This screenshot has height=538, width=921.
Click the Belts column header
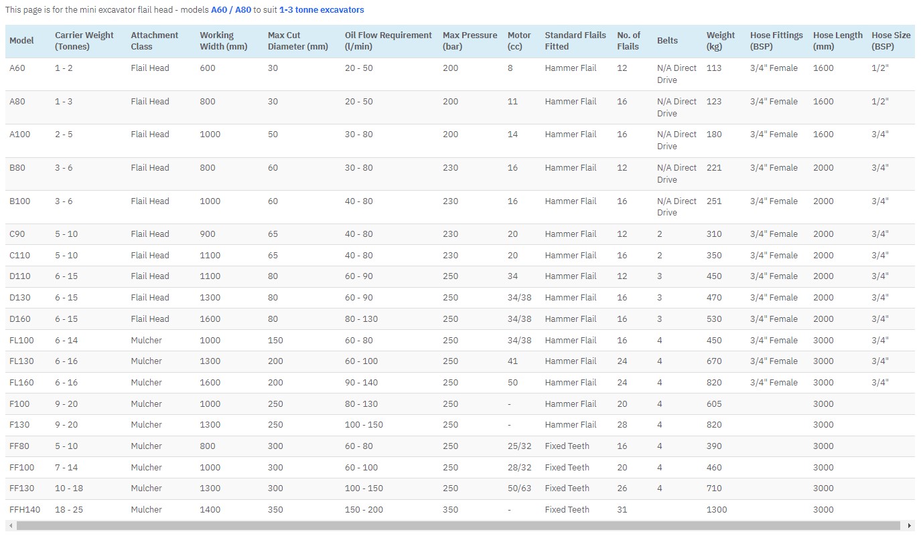pyautogui.click(x=667, y=41)
